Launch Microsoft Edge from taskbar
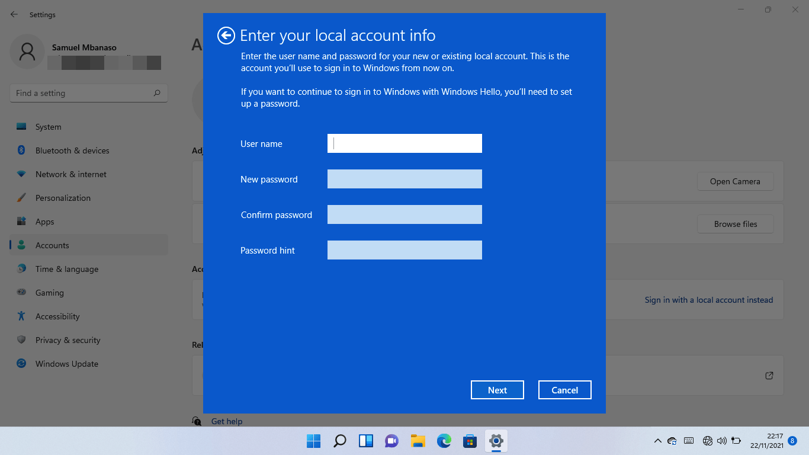The width and height of the screenshot is (809, 455). coord(444,441)
